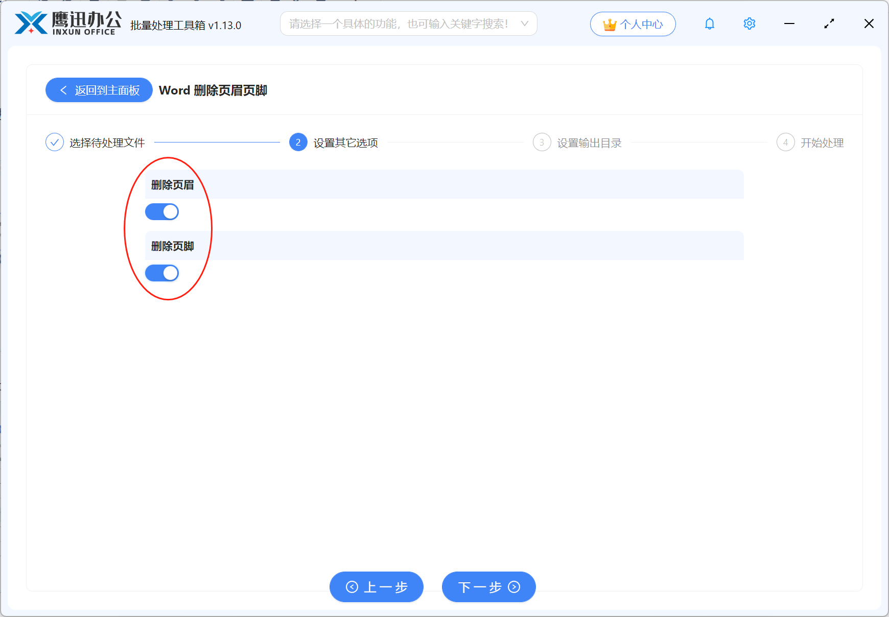Turn off header removal switch
This screenshot has width=889, height=617.
click(x=161, y=211)
